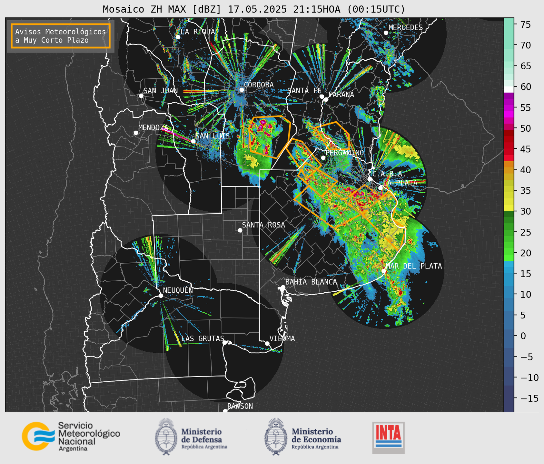The width and height of the screenshot is (544, 464).
Task: Click the Servicio Meteorológico Nacional logo
Action: point(71,436)
